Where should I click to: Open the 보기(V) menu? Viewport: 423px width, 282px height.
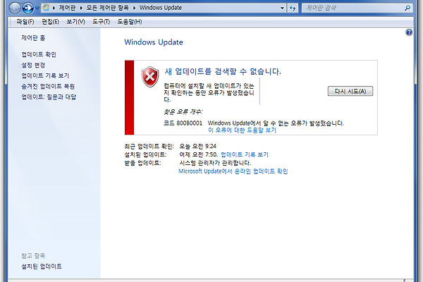(76, 22)
